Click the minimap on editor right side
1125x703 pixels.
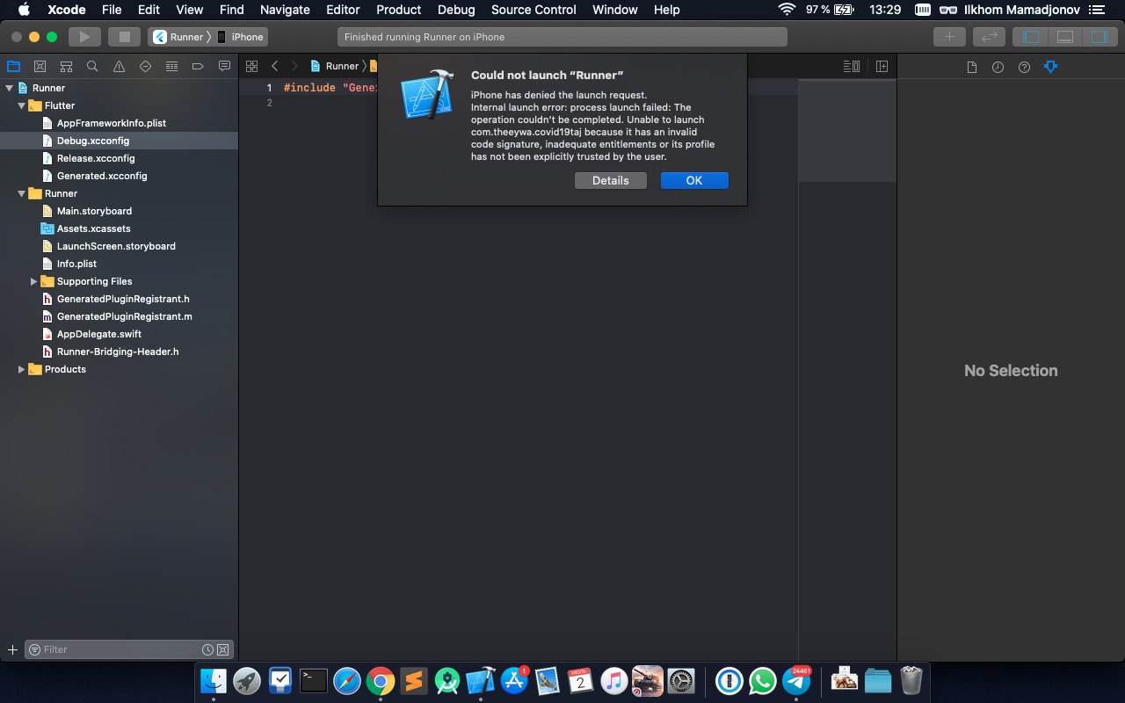click(x=847, y=131)
